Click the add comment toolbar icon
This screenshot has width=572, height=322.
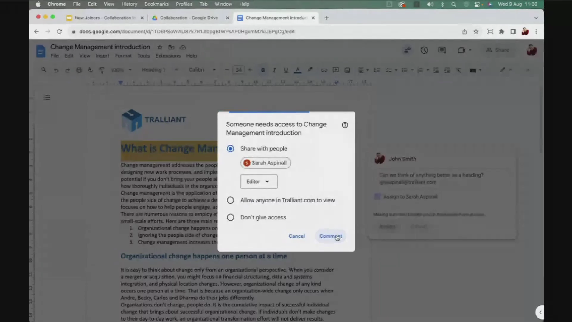point(336,70)
